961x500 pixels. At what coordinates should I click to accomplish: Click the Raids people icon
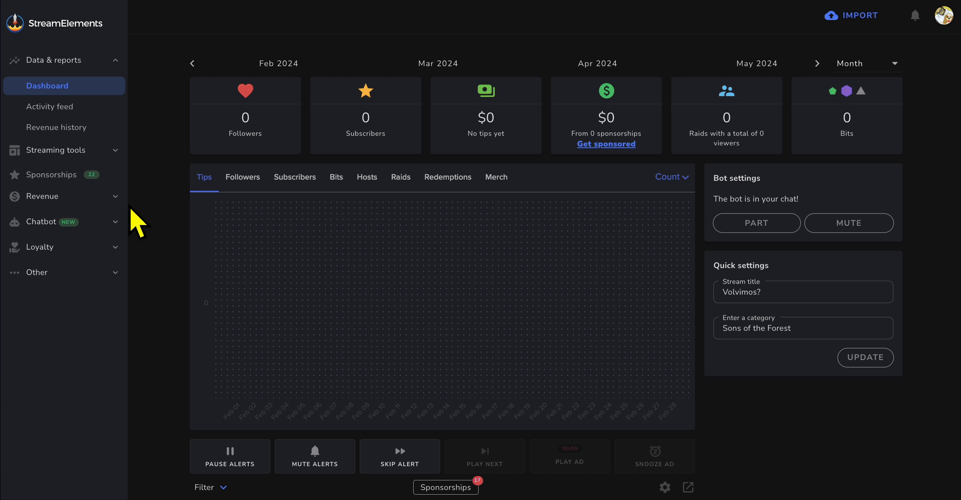727,91
